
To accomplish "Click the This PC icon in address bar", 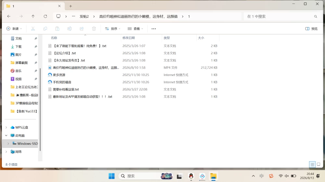I will tap(58, 16).
